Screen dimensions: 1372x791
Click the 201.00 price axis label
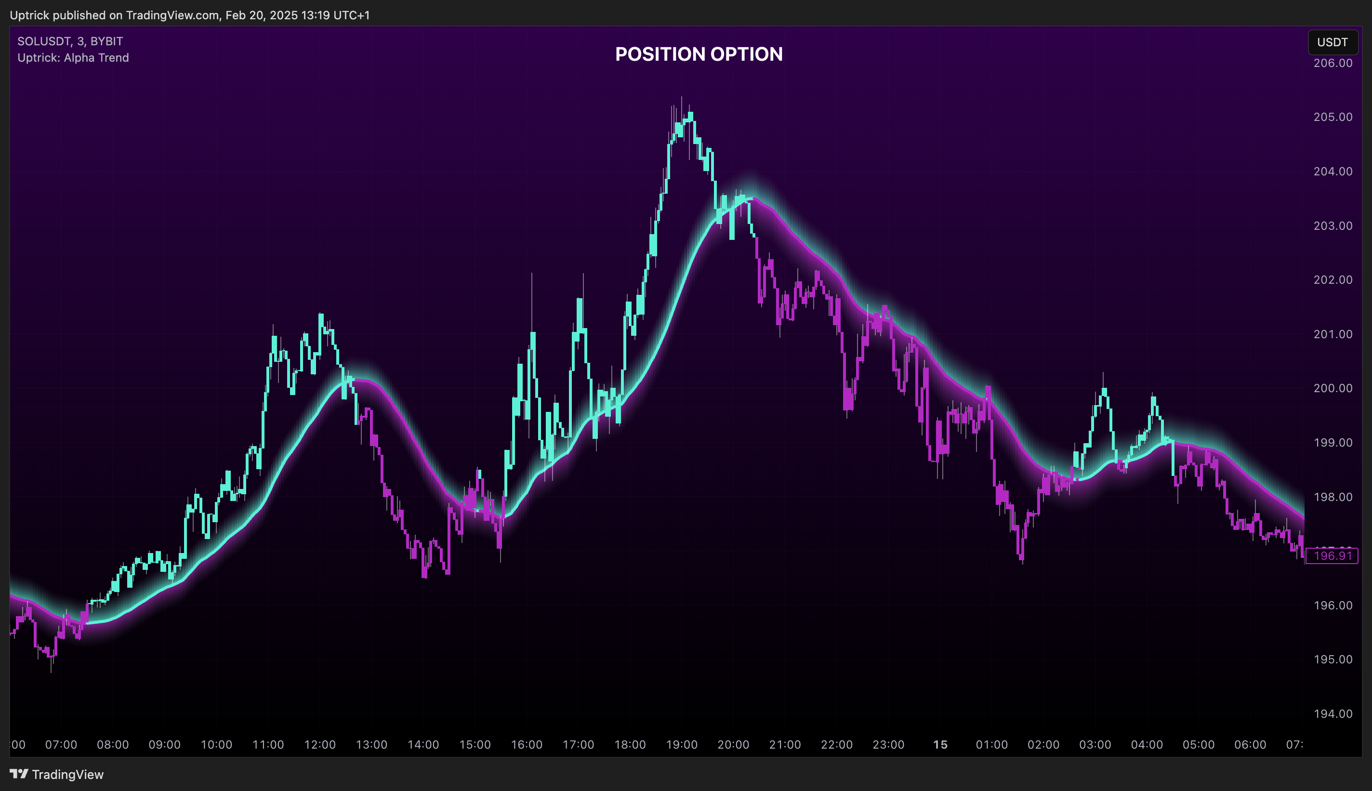click(1333, 333)
